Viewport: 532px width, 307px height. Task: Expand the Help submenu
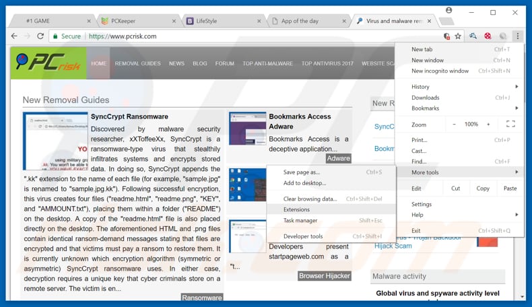tap(459, 215)
